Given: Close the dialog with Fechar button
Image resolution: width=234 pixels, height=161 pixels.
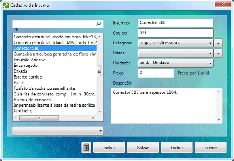Looking at the screenshot, I should pyautogui.click(x=211, y=148).
